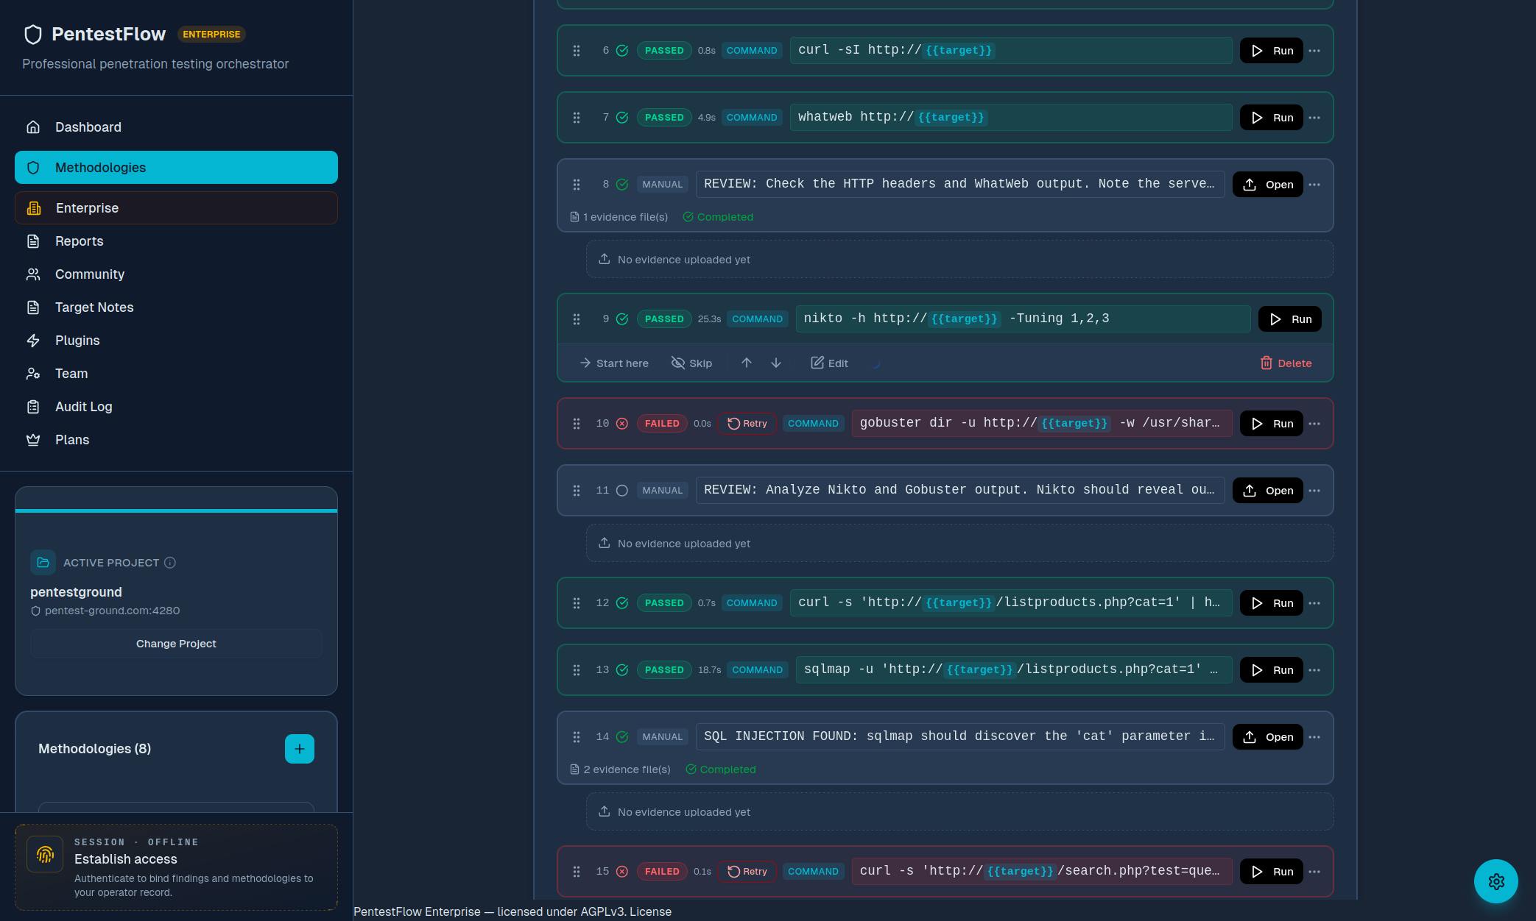
Task: Click the 2 evidence file(s) label
Action: pyautogui.click(x=621, y=769)
